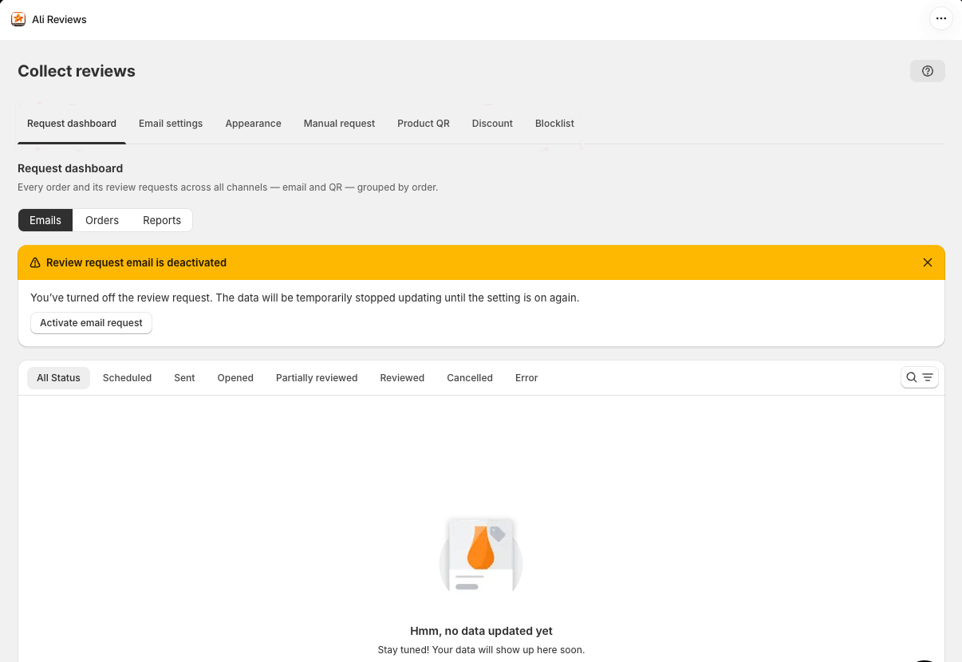The width and height of the screenshot is (962, 662).
Task: Open the search and filter button
Action: coord(920,377)
